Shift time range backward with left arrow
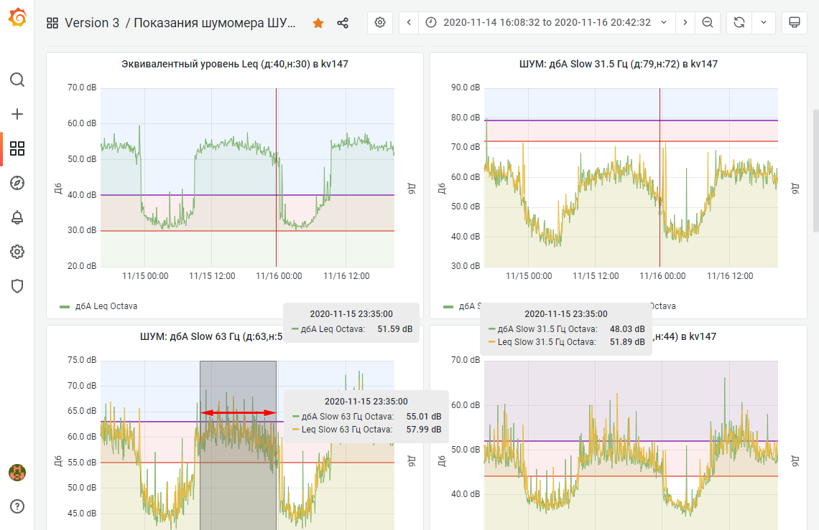The width and height of the screenshot is (819, 530). pyautogui.click(x=409, y=22)
